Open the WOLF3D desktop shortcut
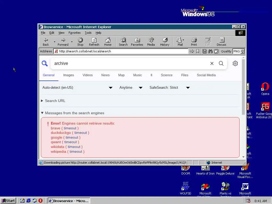Viewport: 272px width, 204px height. click(x=185, y=188)
